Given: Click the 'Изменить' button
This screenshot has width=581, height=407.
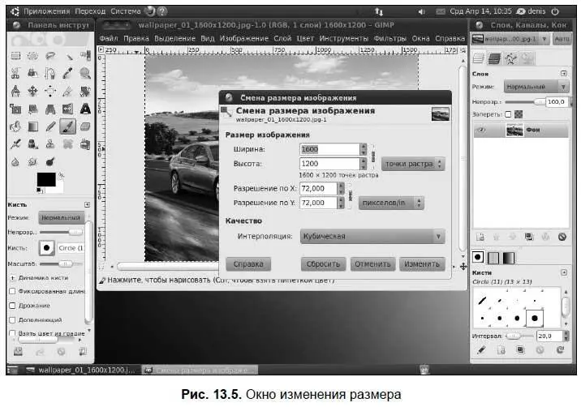Looking at the screenshot, I should (x=422, y=264).
